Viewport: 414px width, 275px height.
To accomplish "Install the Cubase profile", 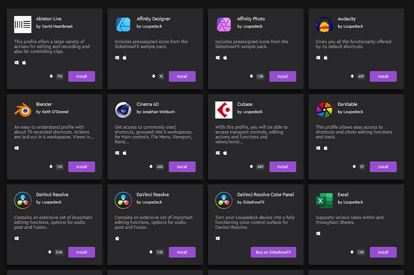I will tap(283, 166).
